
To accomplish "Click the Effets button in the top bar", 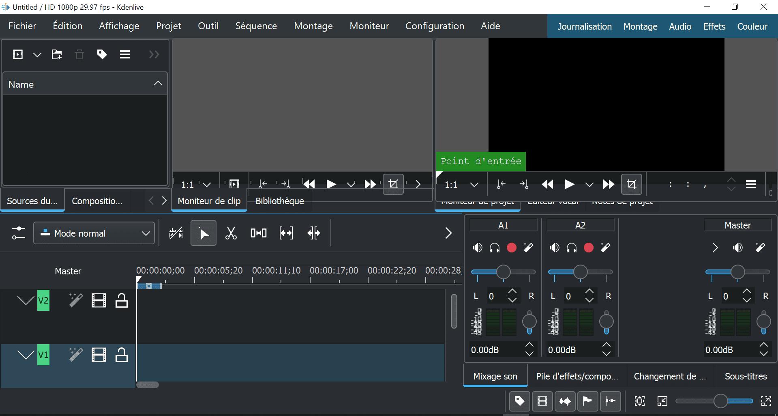I will pyautogui.click(x=714, y=26).
